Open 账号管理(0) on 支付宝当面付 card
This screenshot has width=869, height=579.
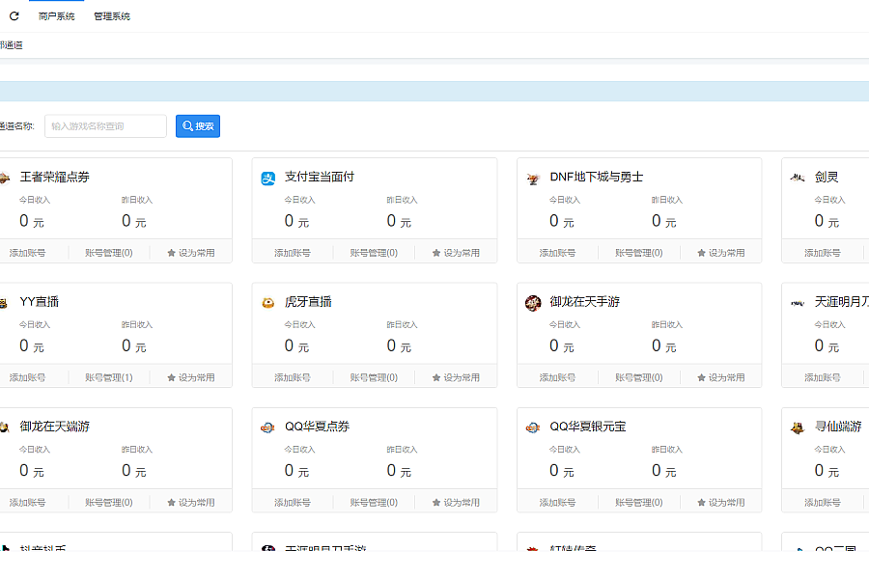pos(374,253)
